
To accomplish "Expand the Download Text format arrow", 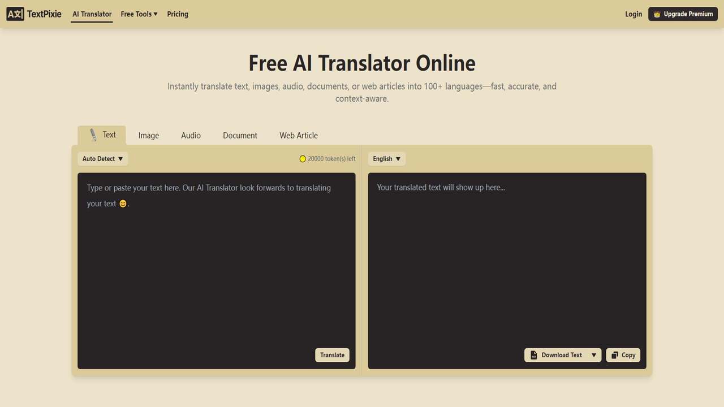I will pyautogui.click(x=594, y=355).
